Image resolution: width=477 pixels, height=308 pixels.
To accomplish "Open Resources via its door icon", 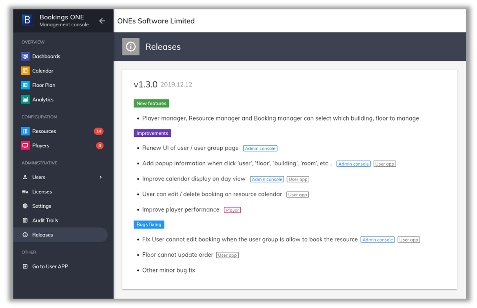I will pyautogui.click(x=25, y=131).
